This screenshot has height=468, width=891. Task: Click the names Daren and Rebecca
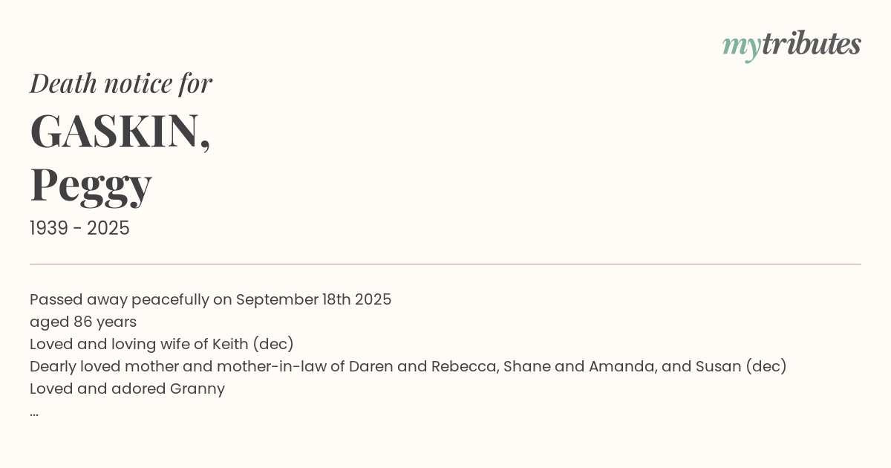coord(423,367)
